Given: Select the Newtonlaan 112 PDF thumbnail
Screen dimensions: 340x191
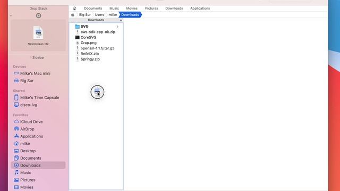Looking at the screenshot, I should coord(38,33).
